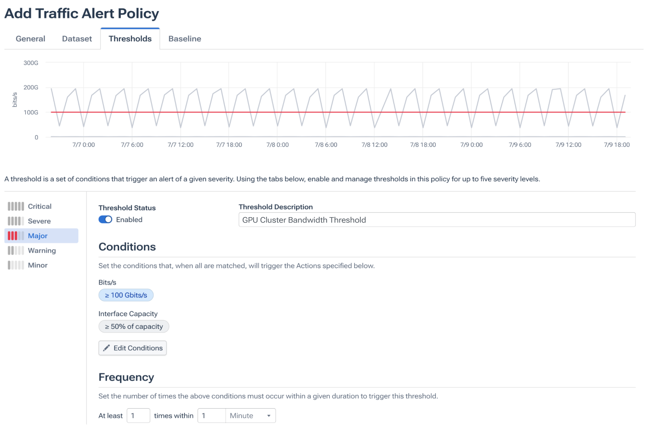Click the Edit Conditions button
Screen dimensions: 647x433
[132, 348]
